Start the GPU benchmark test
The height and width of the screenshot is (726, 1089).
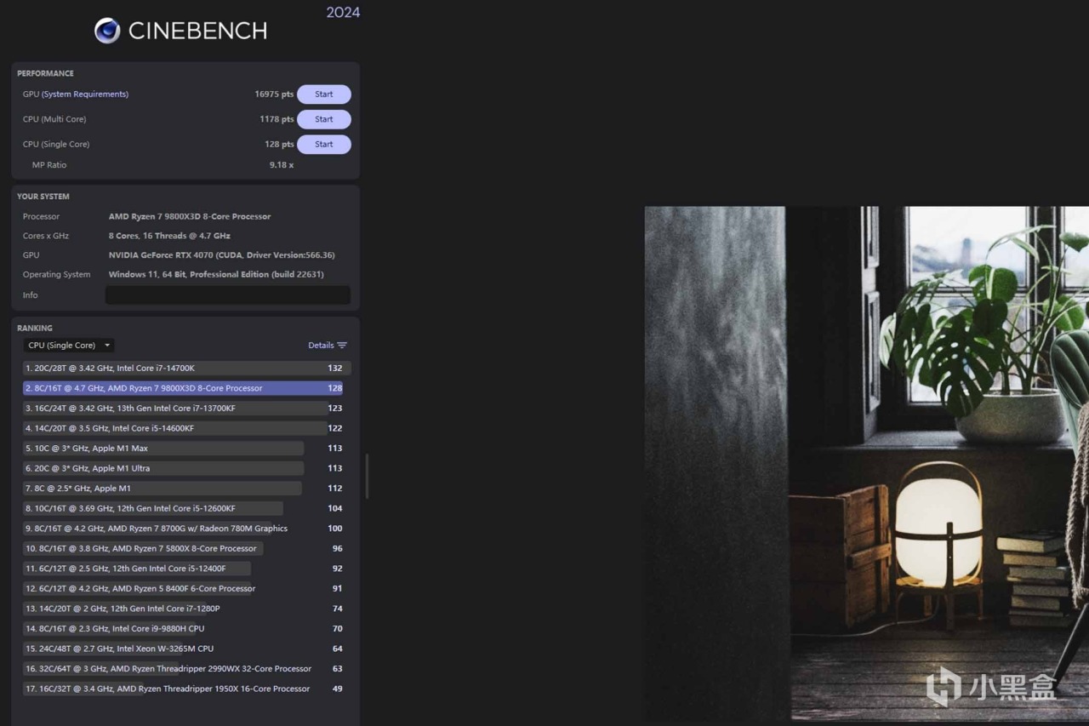pos(324,94)
